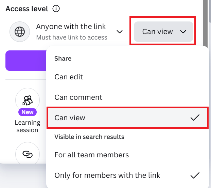This screenshot has width=211, height=188.
Task: Click the purple button below access level
Action: pos(26,61)
